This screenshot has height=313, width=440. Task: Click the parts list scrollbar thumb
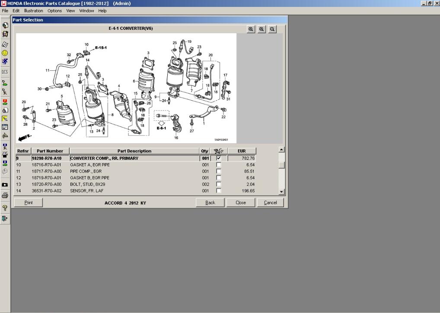(x=282, y=165)
